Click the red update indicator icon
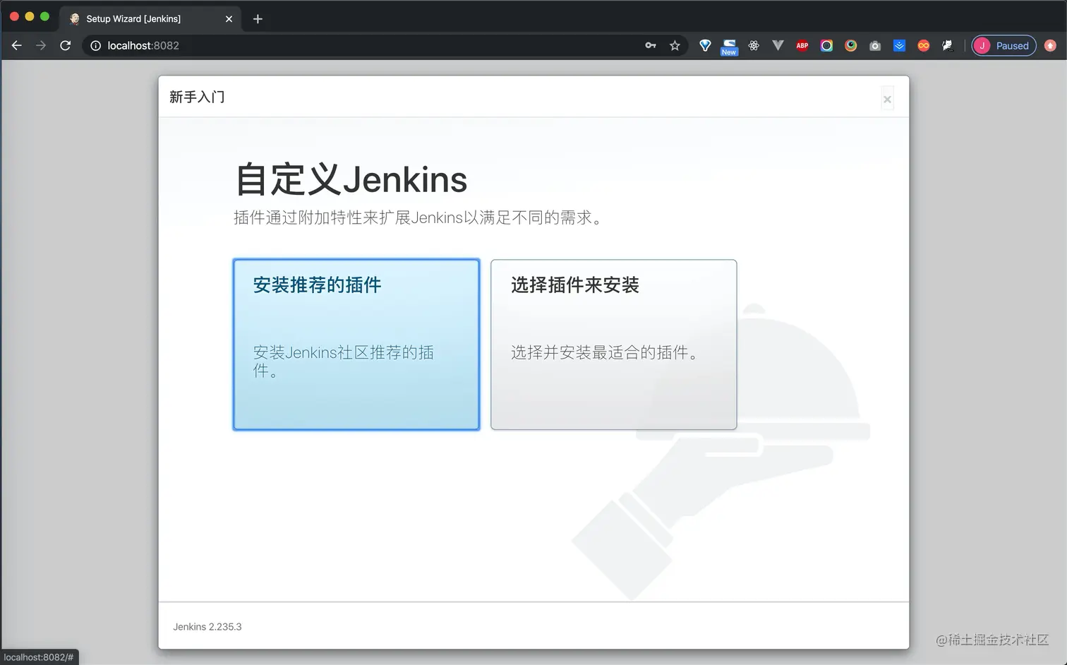This screenshot has width=1067, height=665. click(x=1050, y=46)
